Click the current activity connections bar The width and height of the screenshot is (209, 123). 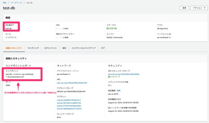59,37
